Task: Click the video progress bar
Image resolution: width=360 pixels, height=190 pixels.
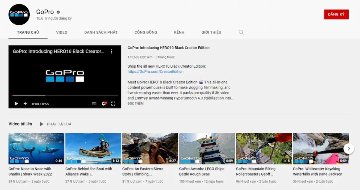Action: [x=65, y=95]
